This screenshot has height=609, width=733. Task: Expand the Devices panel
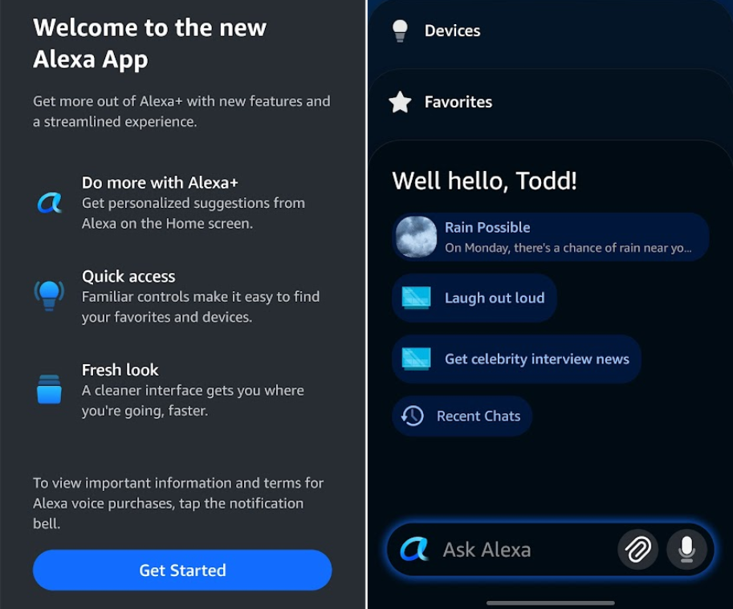[x=452, y=30]
